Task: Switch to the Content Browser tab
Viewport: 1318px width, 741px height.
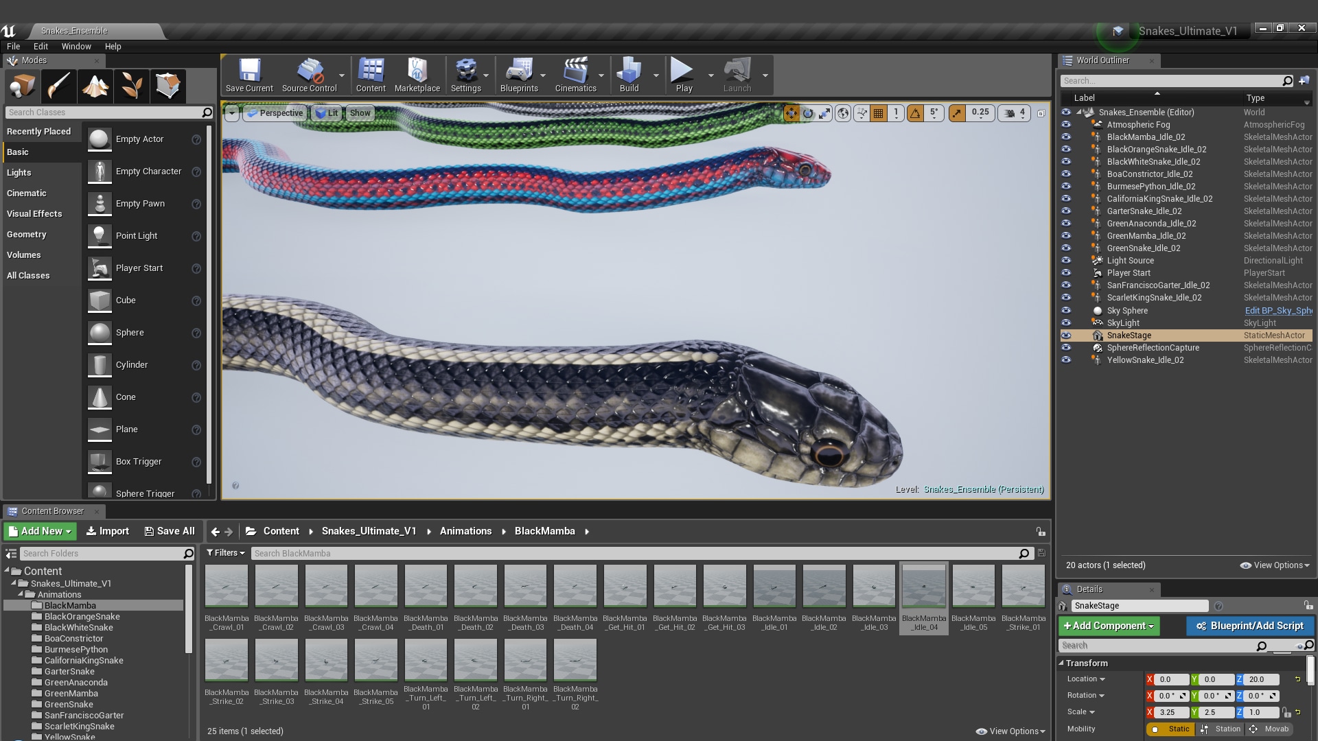Action: tap(54, 510)
